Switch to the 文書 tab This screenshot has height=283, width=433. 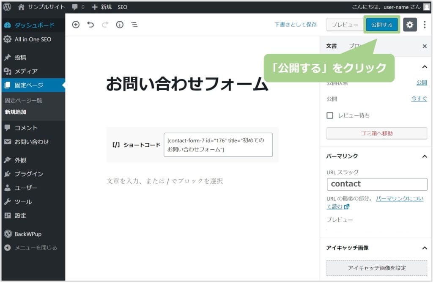332,46
